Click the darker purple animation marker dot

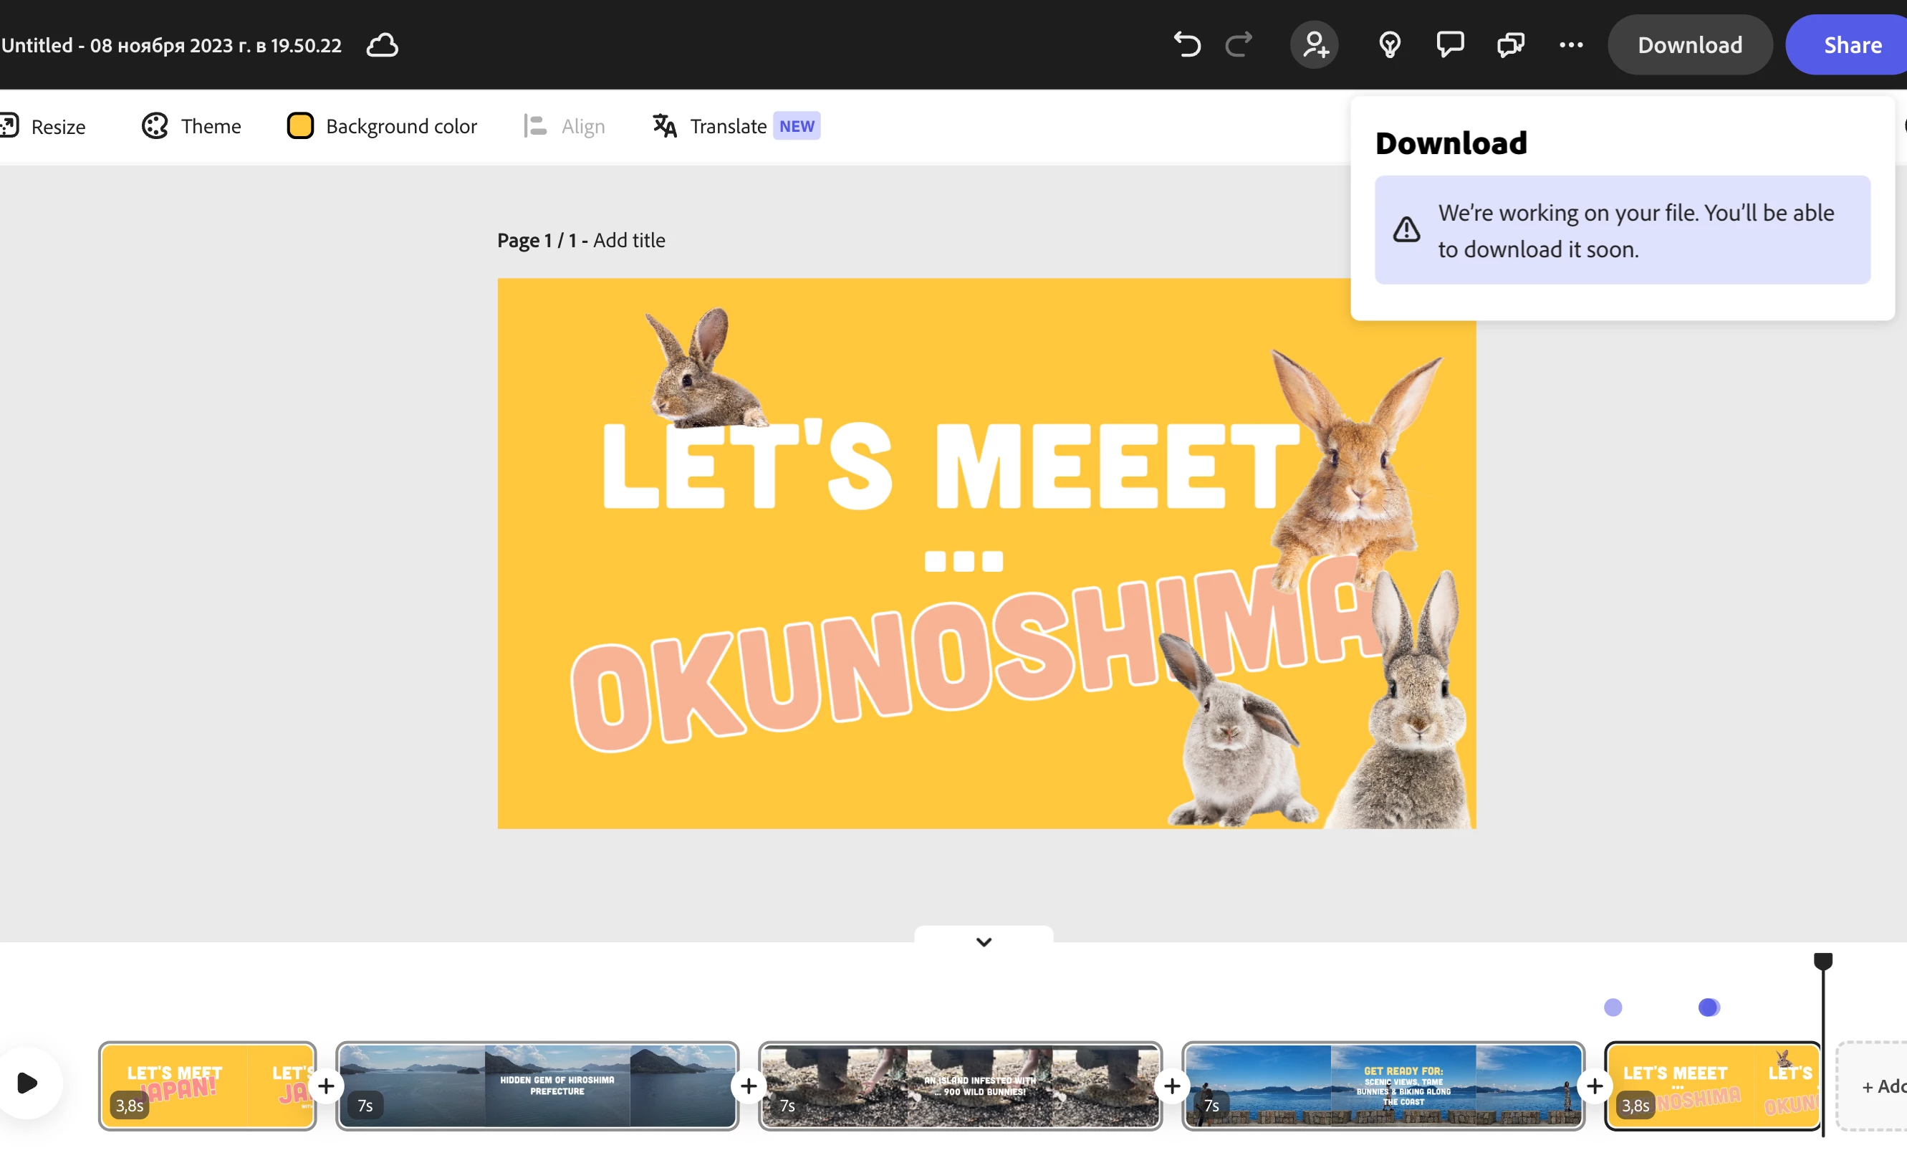(1708, 1007)
